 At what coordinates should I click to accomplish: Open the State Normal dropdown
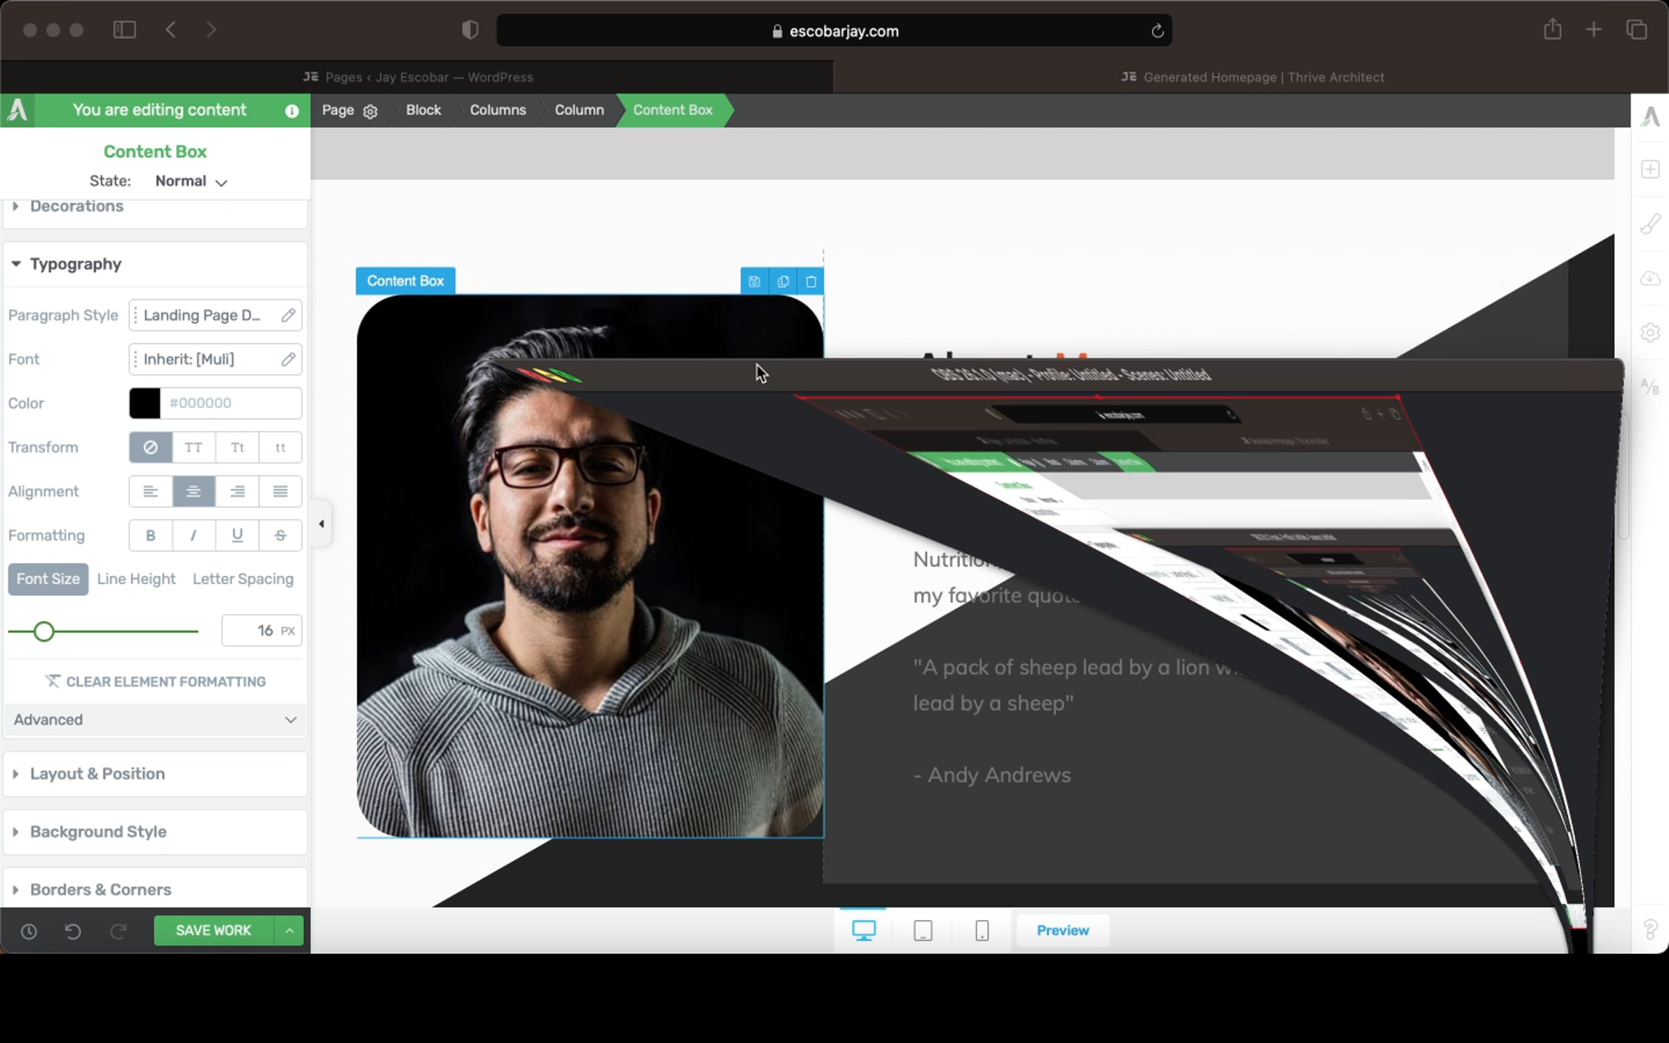(191, 181)
